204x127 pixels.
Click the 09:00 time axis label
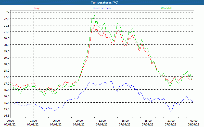coord(79,121)
